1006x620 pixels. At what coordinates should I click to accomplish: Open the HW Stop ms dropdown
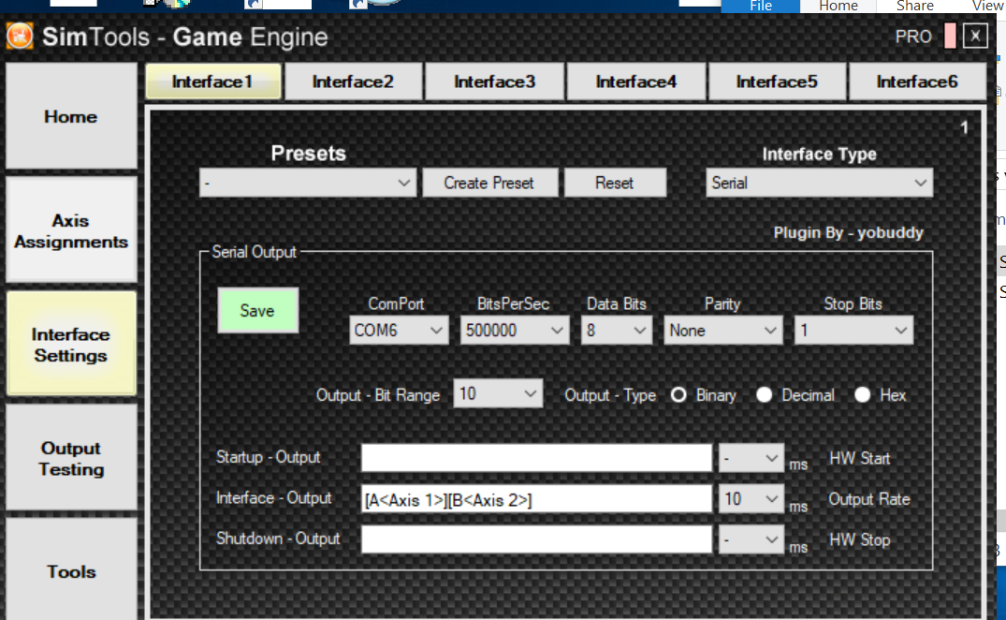coord(751,539)
